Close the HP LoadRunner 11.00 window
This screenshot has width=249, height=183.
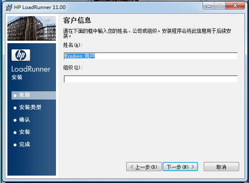235,6
